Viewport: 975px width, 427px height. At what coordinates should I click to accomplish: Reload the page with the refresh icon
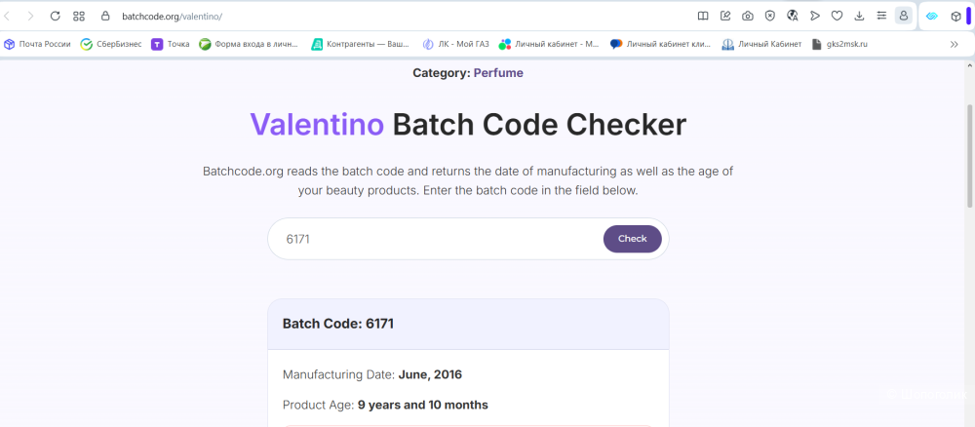[x=56, y=16]
